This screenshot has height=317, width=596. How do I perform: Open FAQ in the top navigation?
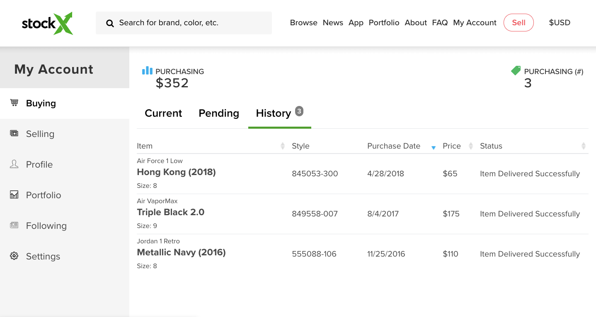click(x=440, y=23)
